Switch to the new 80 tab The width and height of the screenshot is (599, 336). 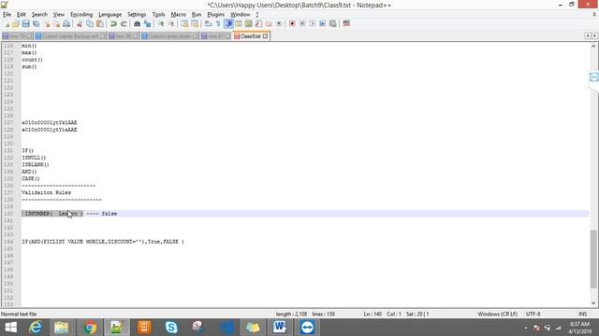tap(123, 36)
